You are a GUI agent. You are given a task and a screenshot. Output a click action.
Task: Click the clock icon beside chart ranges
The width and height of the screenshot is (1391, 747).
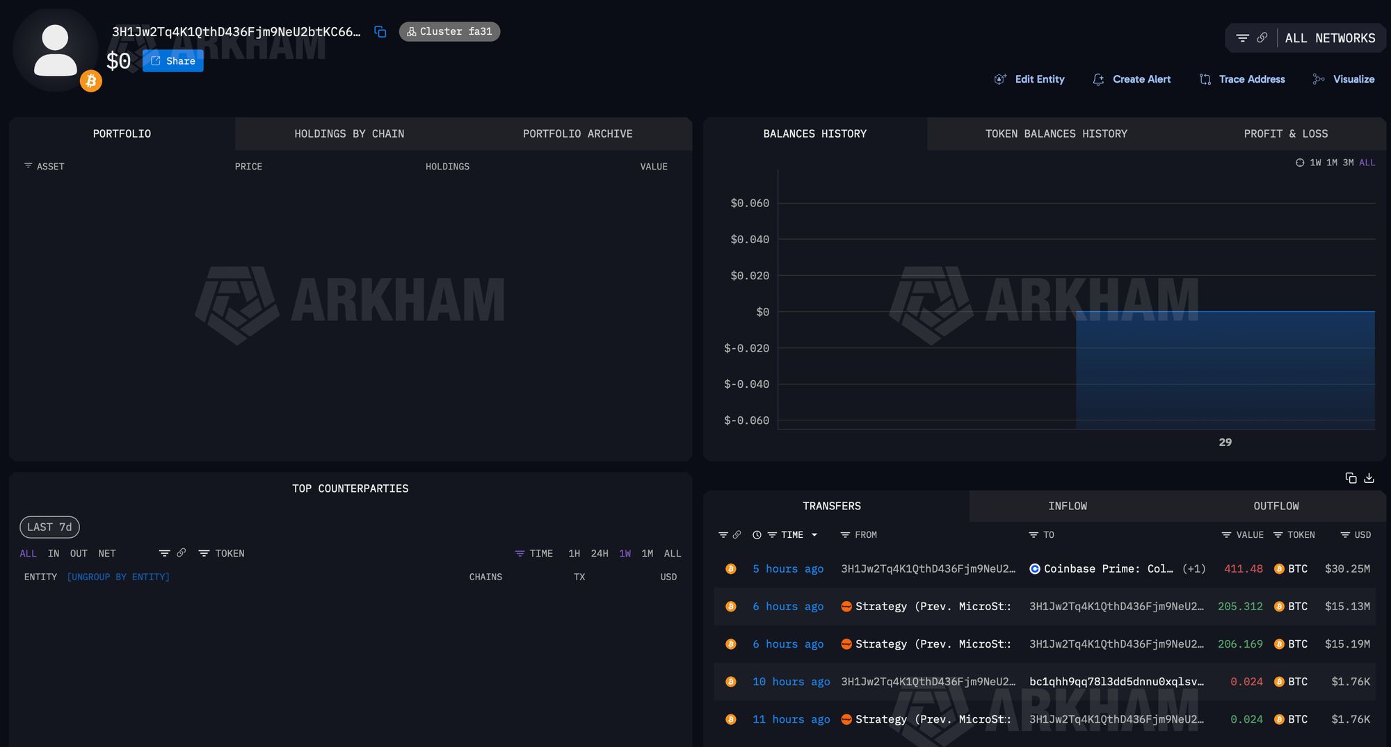coord(1299,163)
